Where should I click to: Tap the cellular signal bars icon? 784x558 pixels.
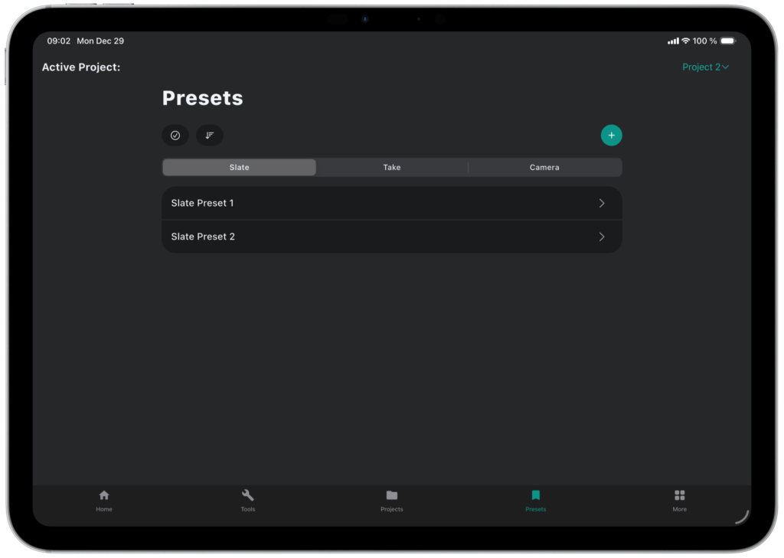[673, 41]
